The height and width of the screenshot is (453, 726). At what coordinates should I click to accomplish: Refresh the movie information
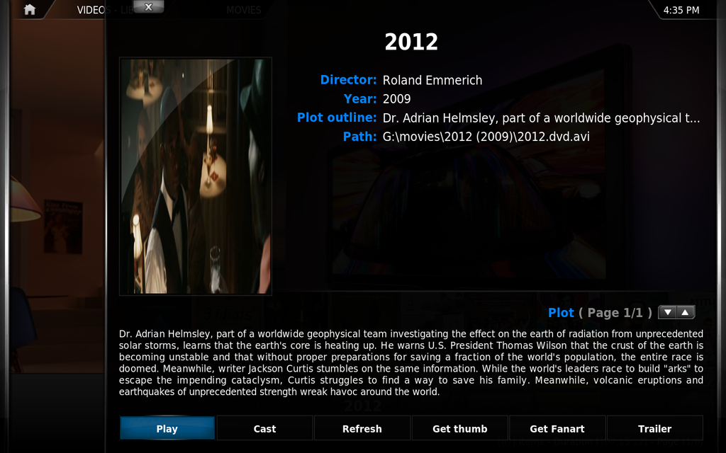click(x=362, y=428)
